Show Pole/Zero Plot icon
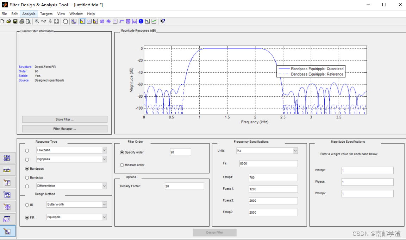The image size is (406, 240). pos(128,21)
